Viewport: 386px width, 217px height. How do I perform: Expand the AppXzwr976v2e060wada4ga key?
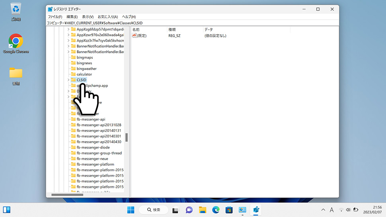[x=68, y=35]
